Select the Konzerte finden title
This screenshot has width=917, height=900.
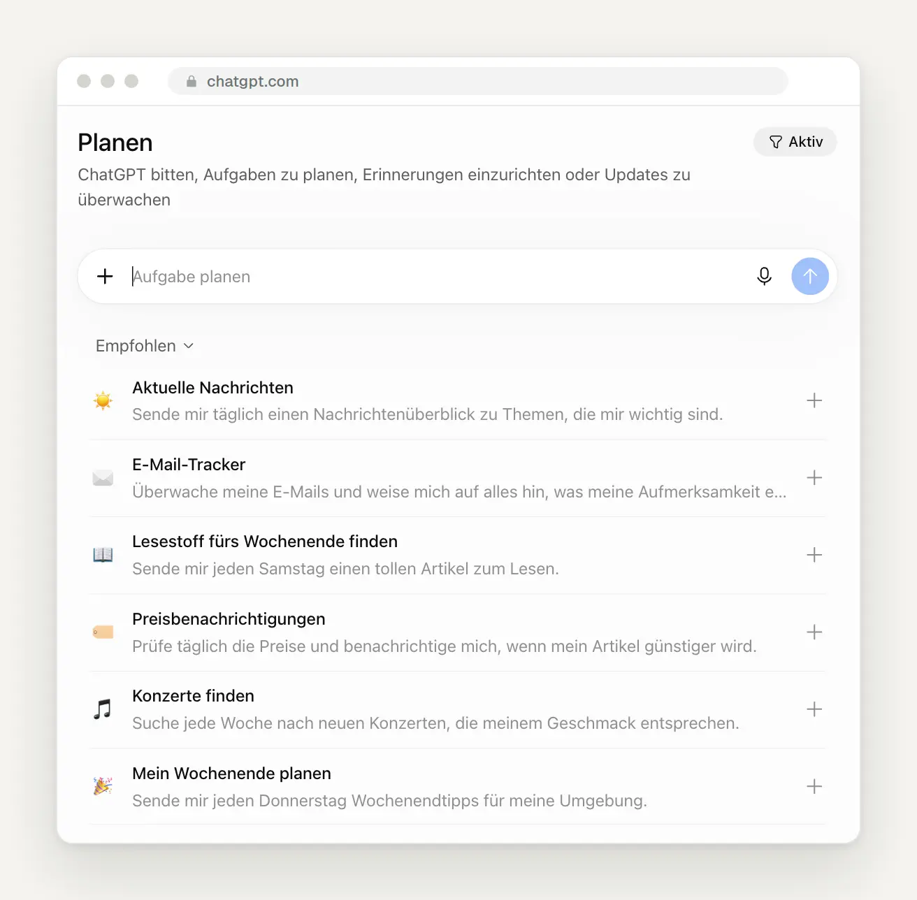(x=193, y=696)
